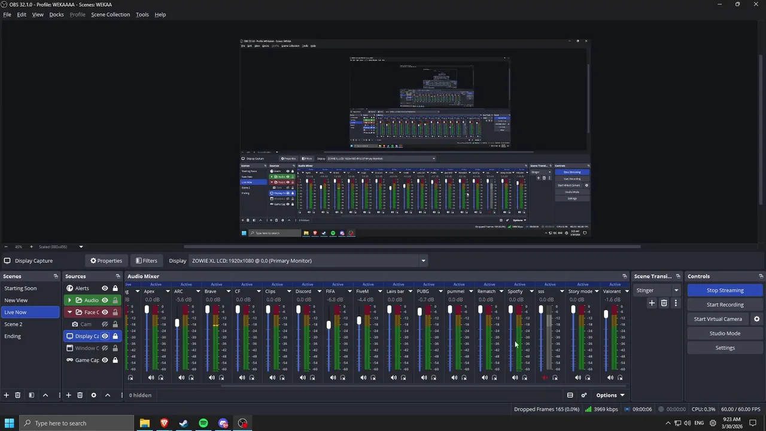
Task: Open the View menu
Action: (x=38, y=14)
